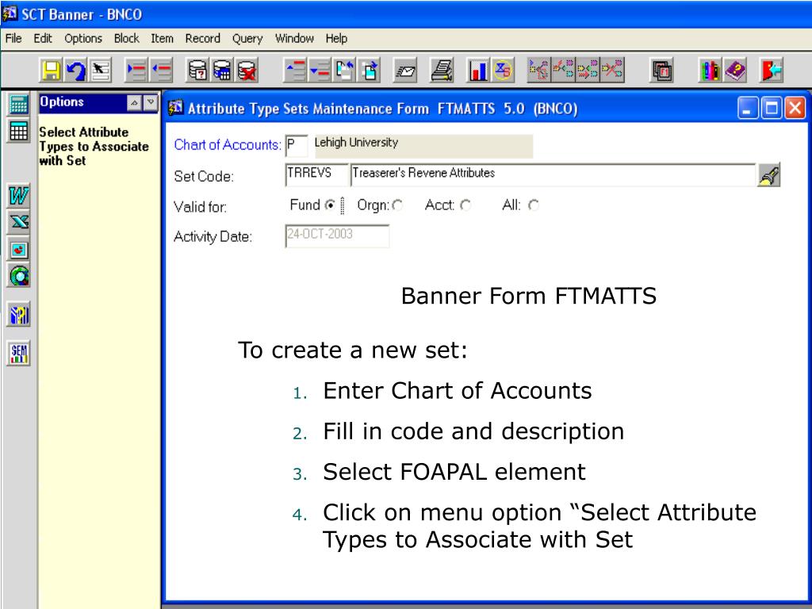The image size is (812, 609).
Task: Click the second workflow icon in toolbar
Action: point(564,71)
